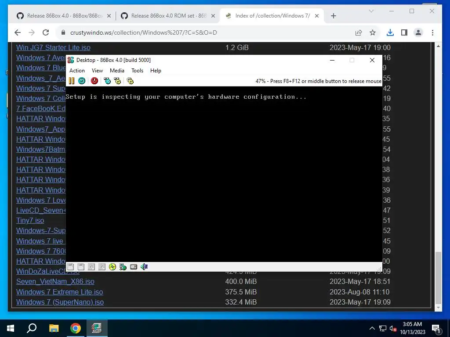Open Chrome profile avatar

pyautogui.click(x=418, y=32)
